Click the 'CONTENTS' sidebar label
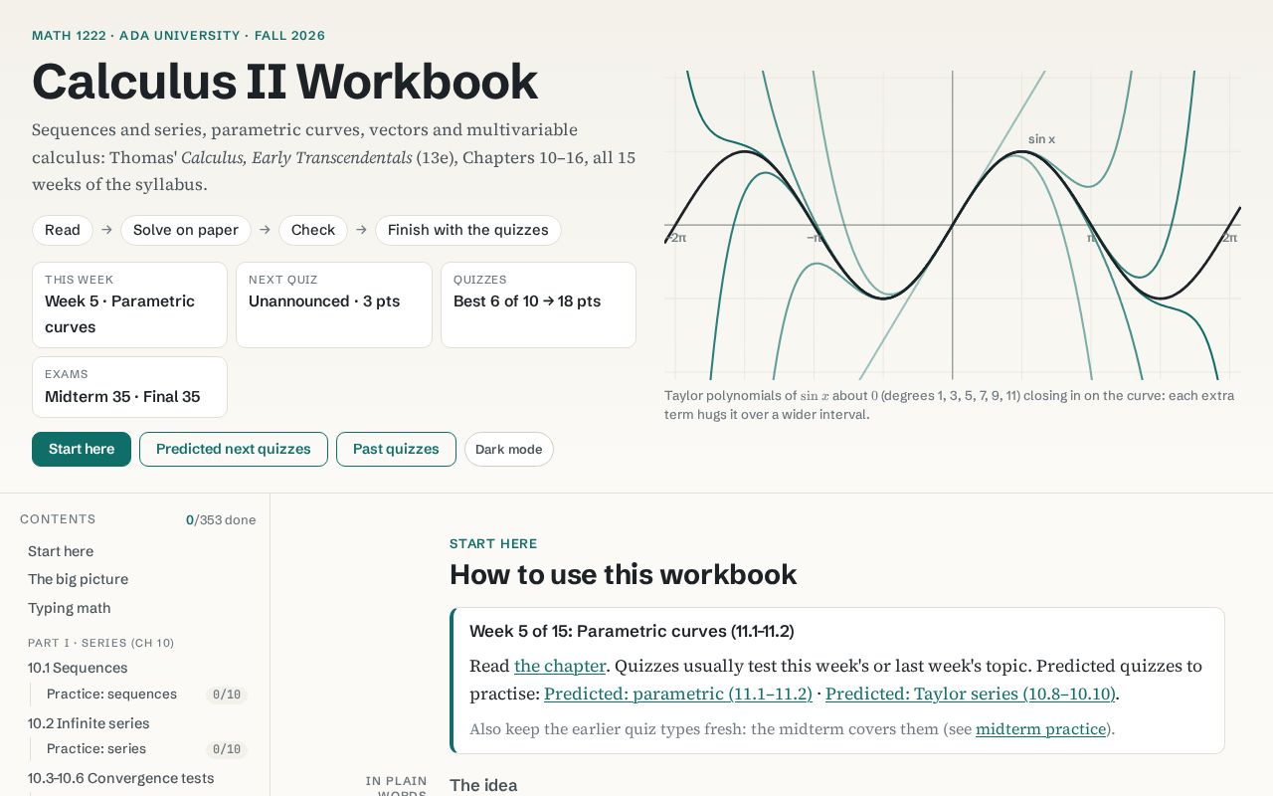This screenshot has width=1273, height=796. click(58, 519)
